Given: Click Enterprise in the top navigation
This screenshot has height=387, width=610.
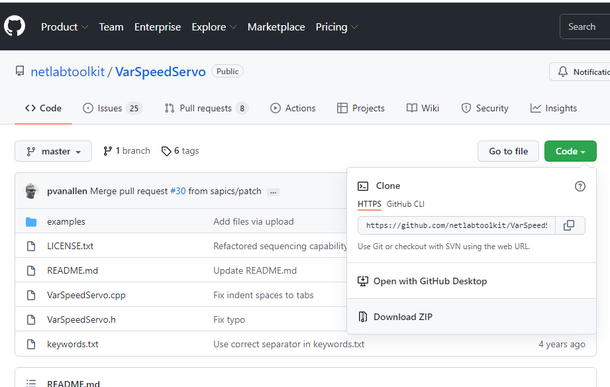Looking at the screenshot, I should [x=158, y=27].
